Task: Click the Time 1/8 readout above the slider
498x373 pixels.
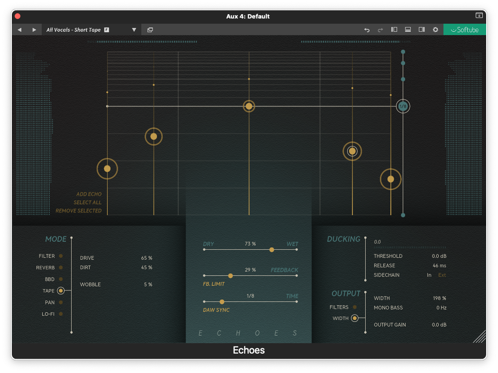Action: (x=250, y=296)
